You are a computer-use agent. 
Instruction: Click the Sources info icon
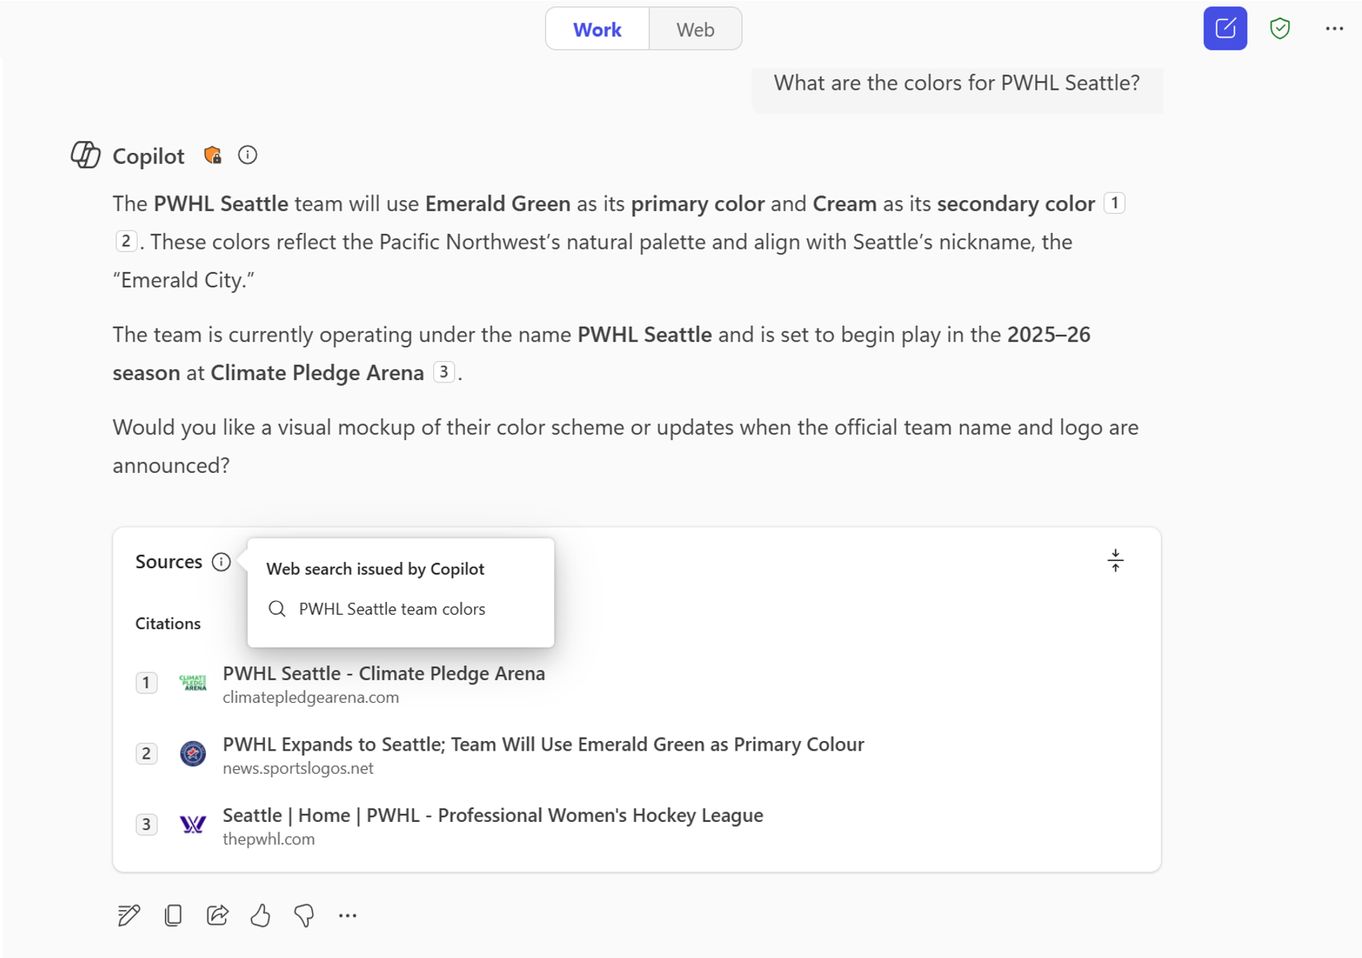[x=221, y=562]
